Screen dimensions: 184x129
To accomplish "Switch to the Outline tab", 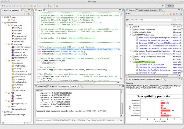I will tap(130, 10).
